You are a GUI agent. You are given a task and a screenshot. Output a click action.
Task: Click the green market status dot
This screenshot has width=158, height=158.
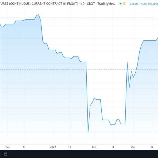(121, 4)
